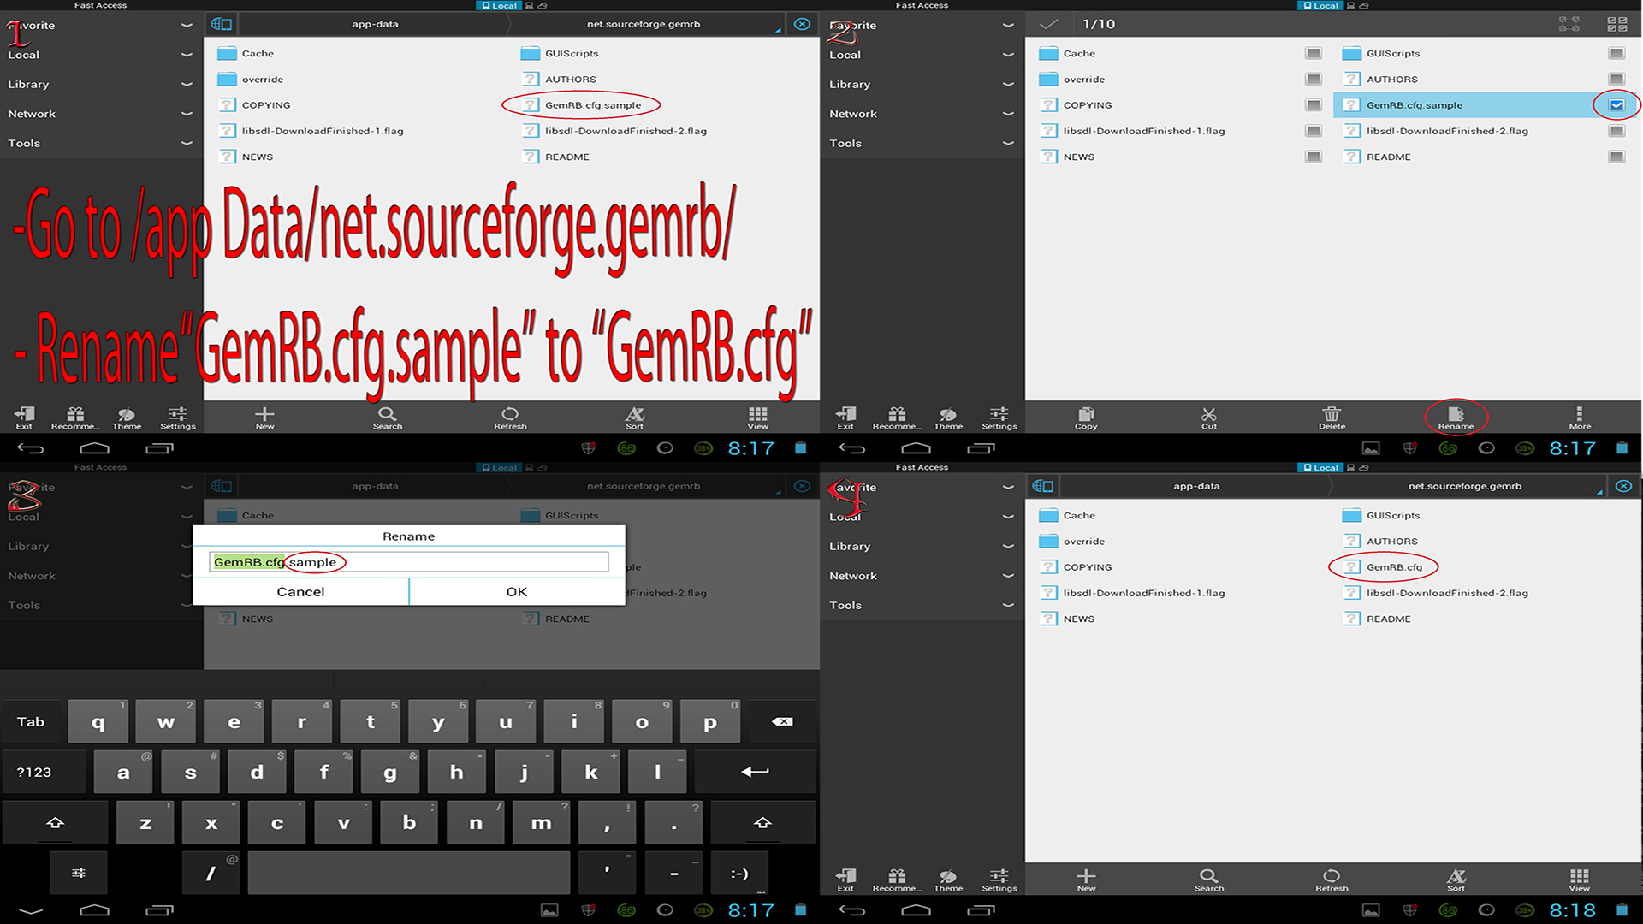1643x924 pixels.
Task: Tap the Refresh icon in the bottom-right screenshot
Action: (1332, 880)
